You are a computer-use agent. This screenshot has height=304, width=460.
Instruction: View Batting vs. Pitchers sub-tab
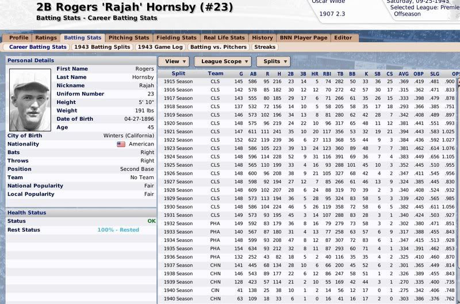(217, 47)
